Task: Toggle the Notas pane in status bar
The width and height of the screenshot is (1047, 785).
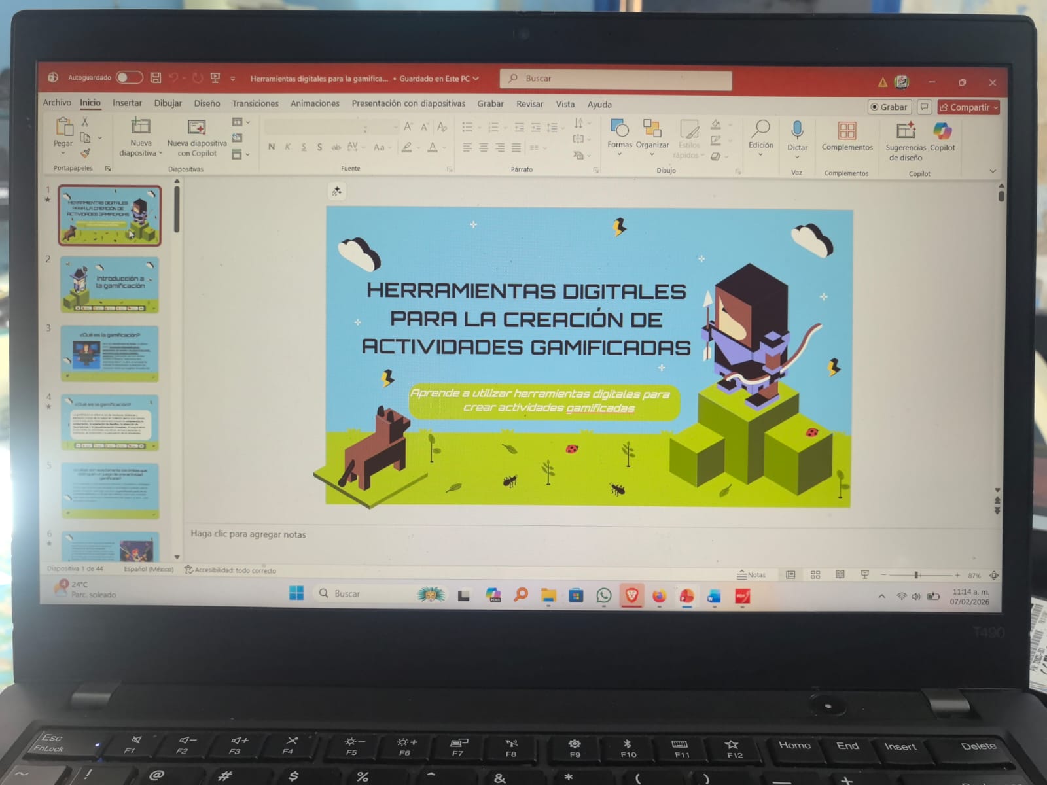Action: point(751,575)
